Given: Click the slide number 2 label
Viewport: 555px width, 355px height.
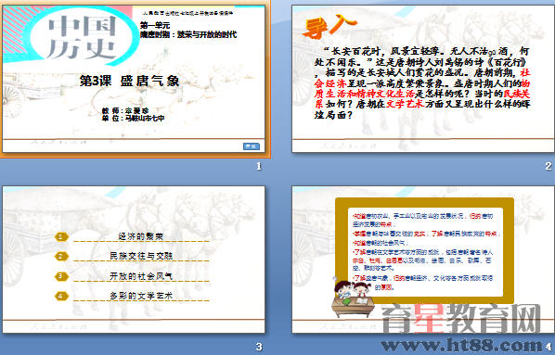Looking at the screenshot, I should coord(549,166).
